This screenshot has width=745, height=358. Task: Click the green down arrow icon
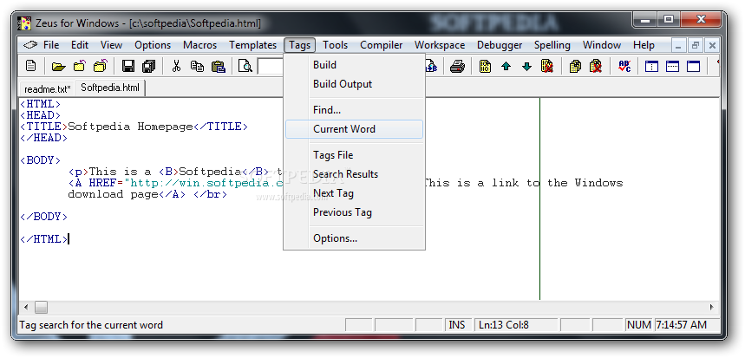526,66
